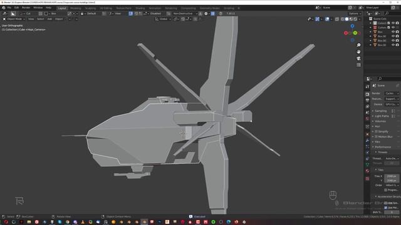Enable the Simplify checkbox
The image size is (401, 225).
[x=376, y=131]
